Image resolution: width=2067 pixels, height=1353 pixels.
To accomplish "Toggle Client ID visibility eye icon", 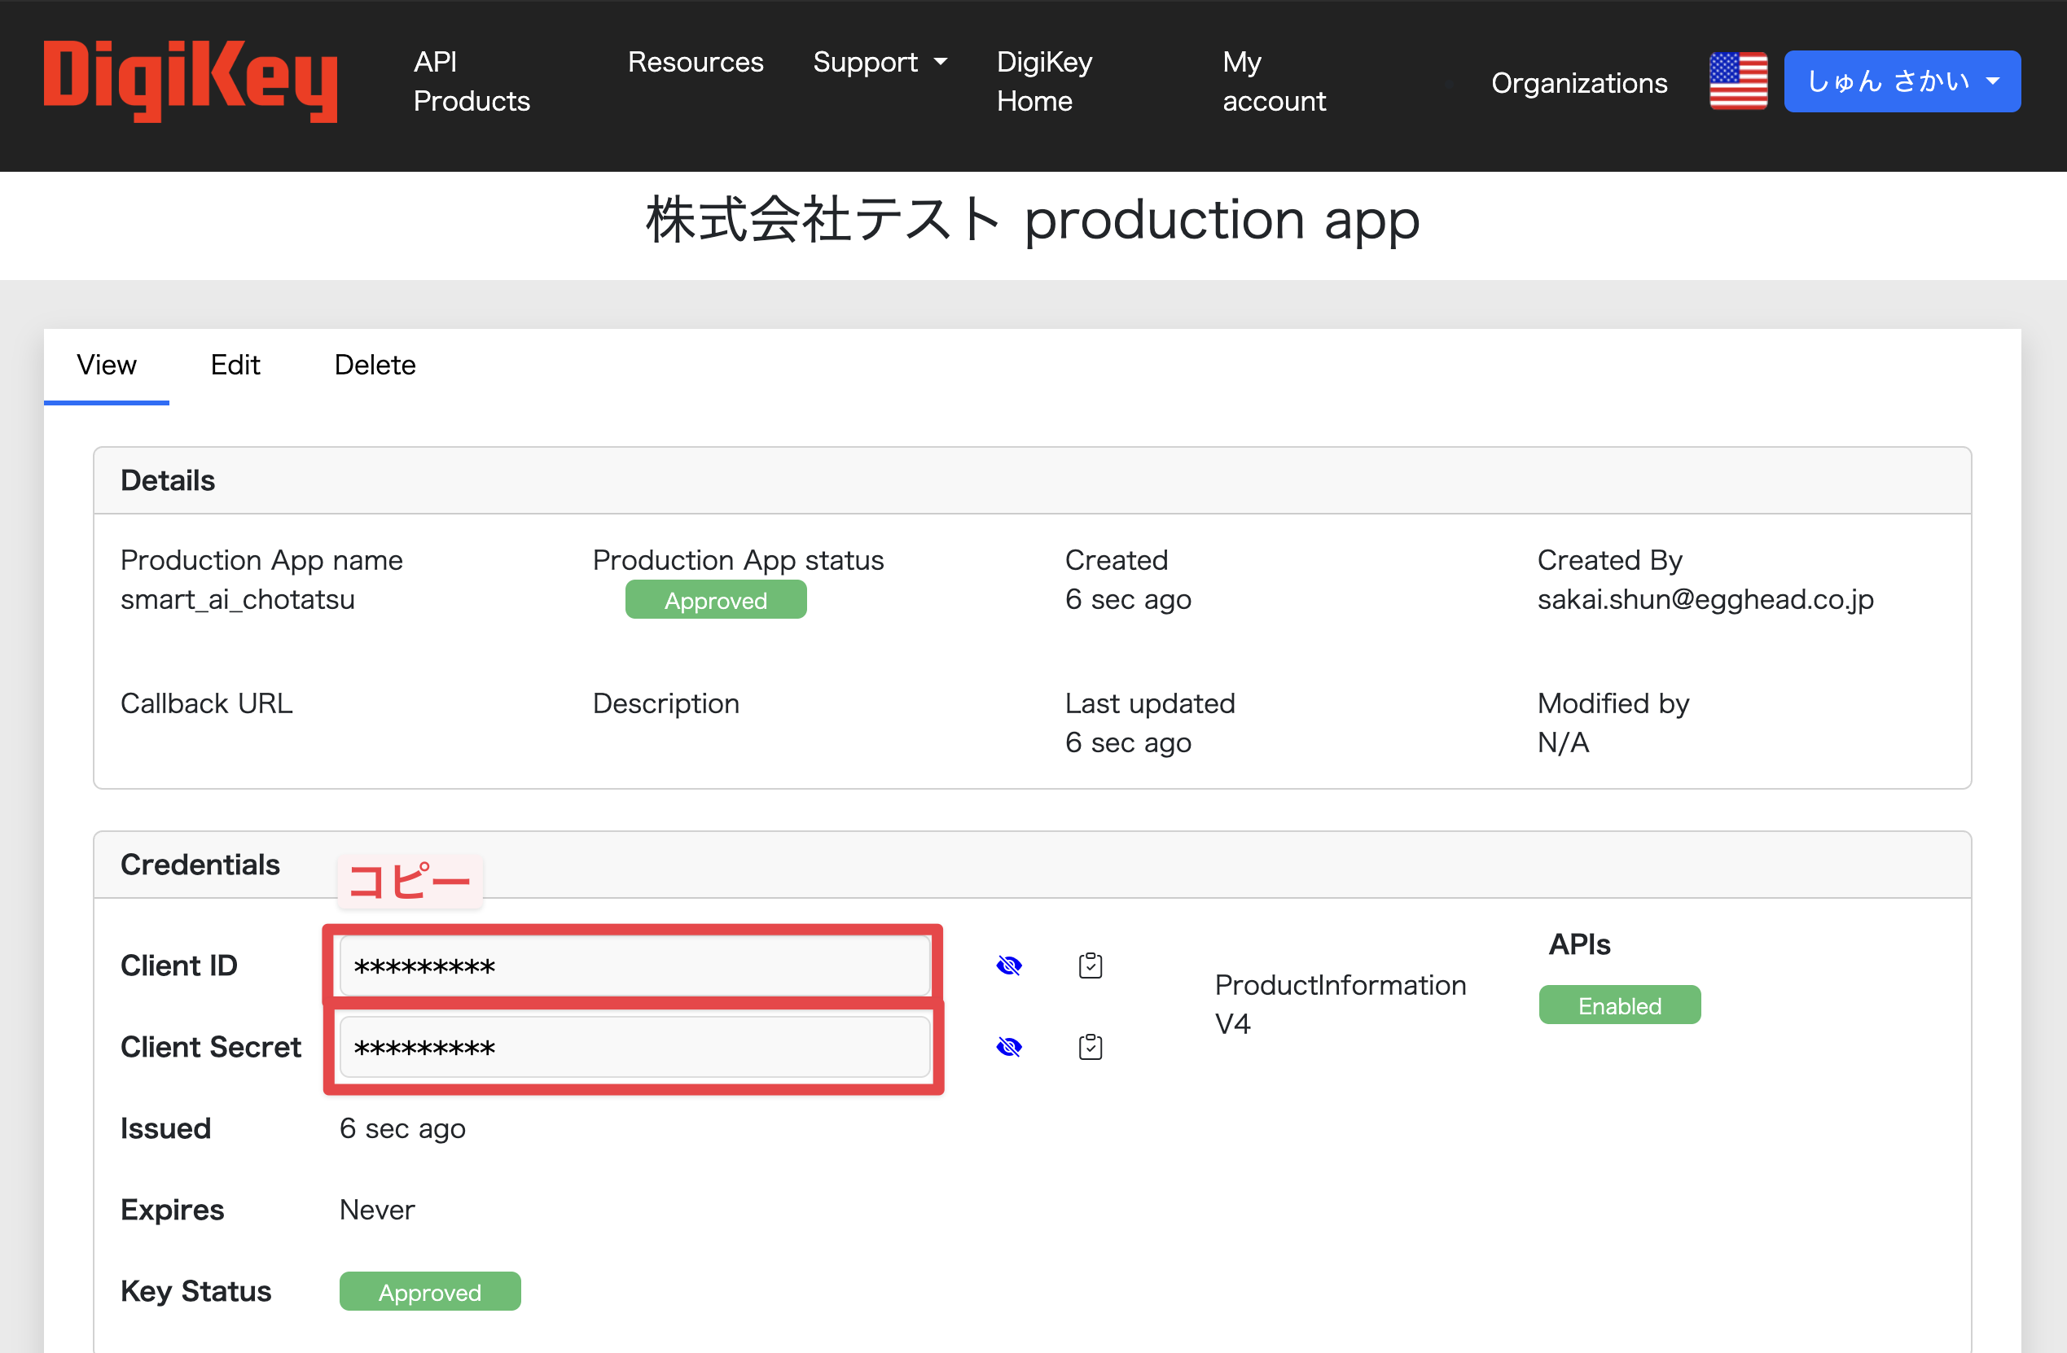I will click(x=1009, y=965).
